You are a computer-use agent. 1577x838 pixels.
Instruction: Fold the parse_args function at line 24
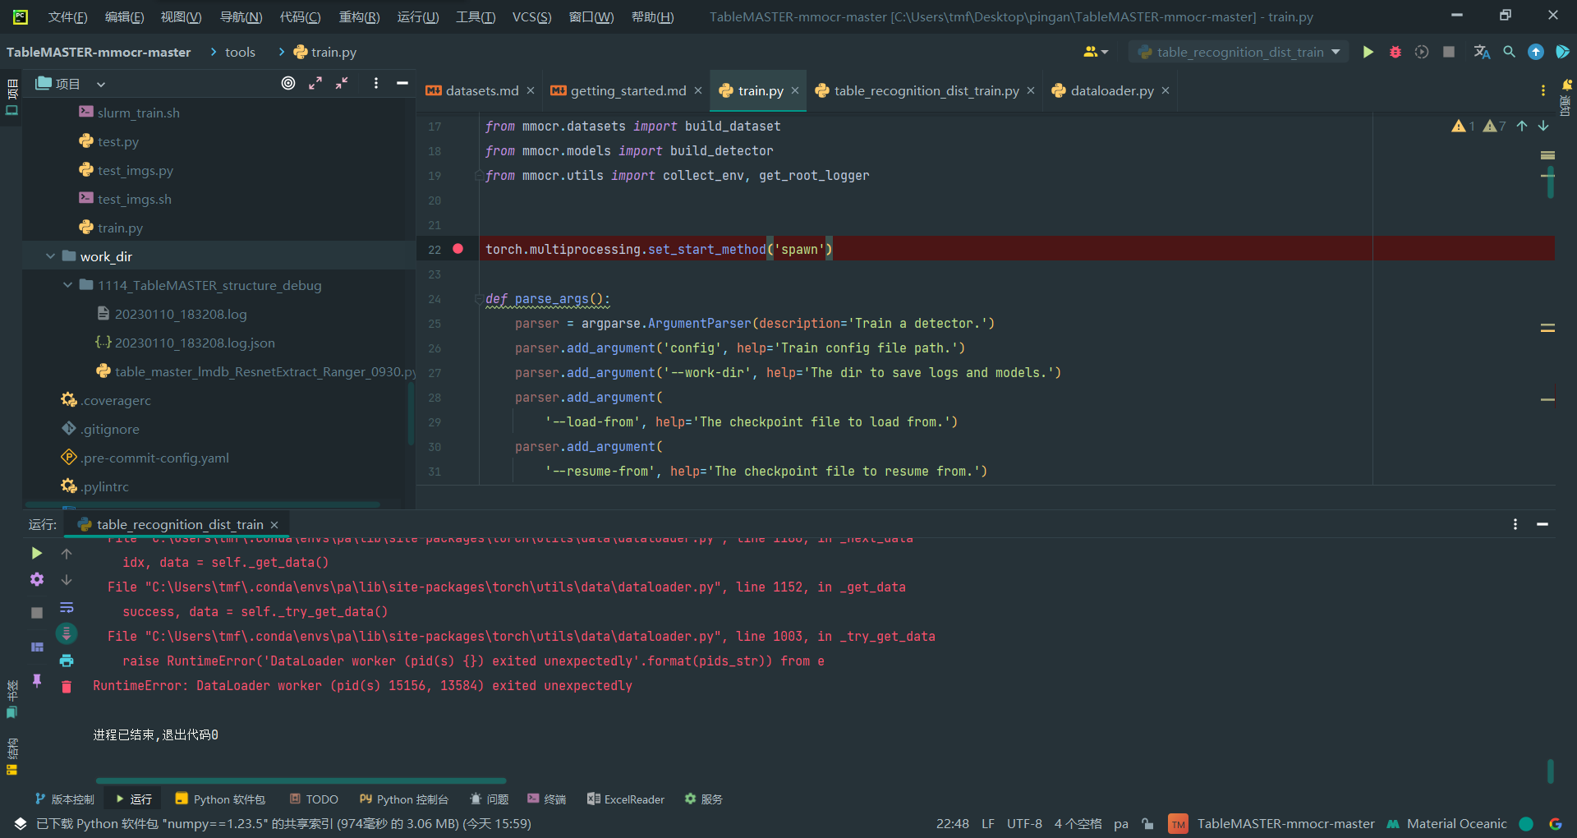(x=478, y=299)
